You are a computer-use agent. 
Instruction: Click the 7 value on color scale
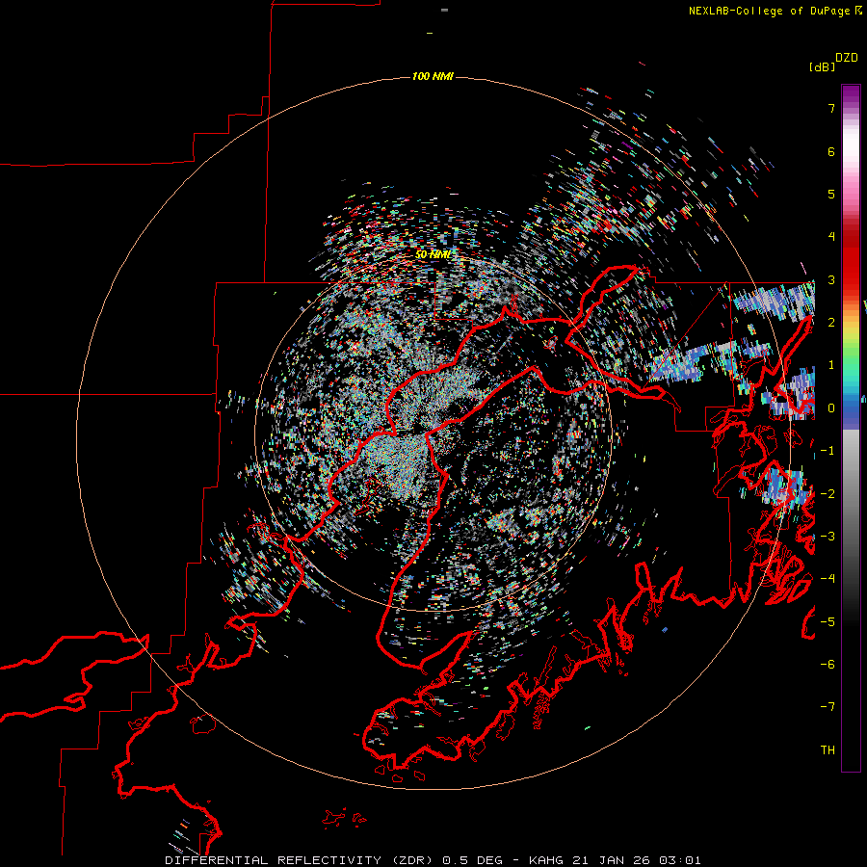[831, 108]
